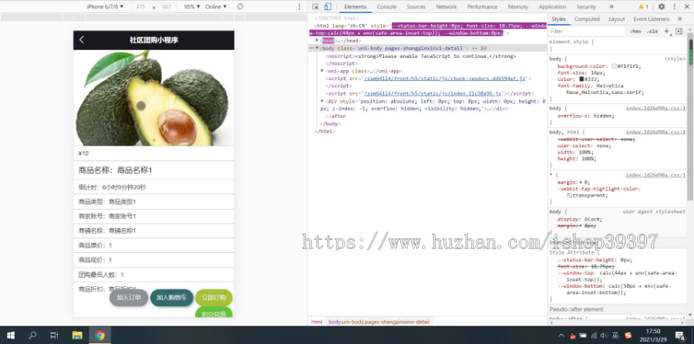Open File Explorer from the taskbar
This screenshot has width=694, height=344.
click(x=77, y=336)
